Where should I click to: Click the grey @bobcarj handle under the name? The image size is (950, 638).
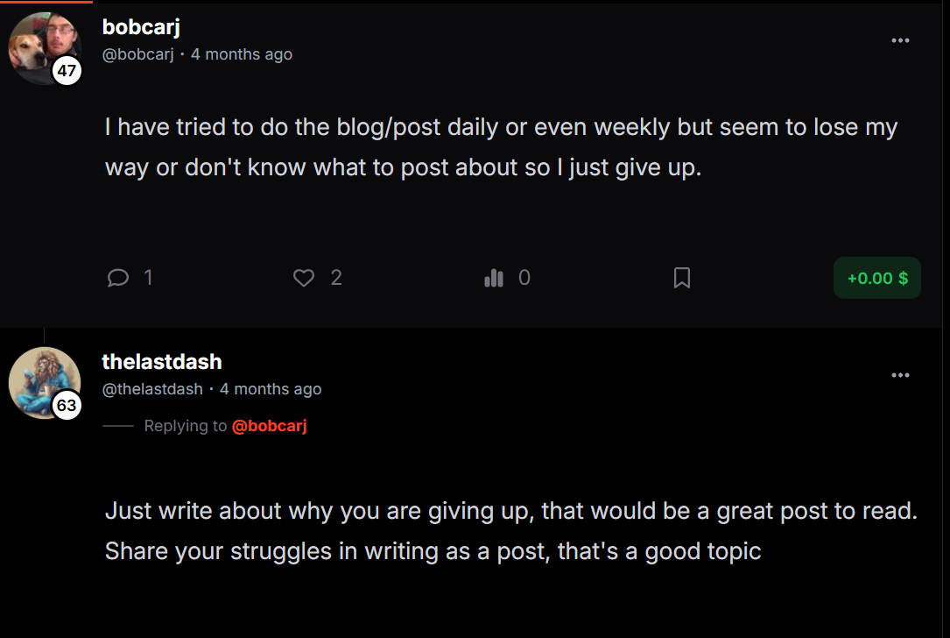[138, 54]
